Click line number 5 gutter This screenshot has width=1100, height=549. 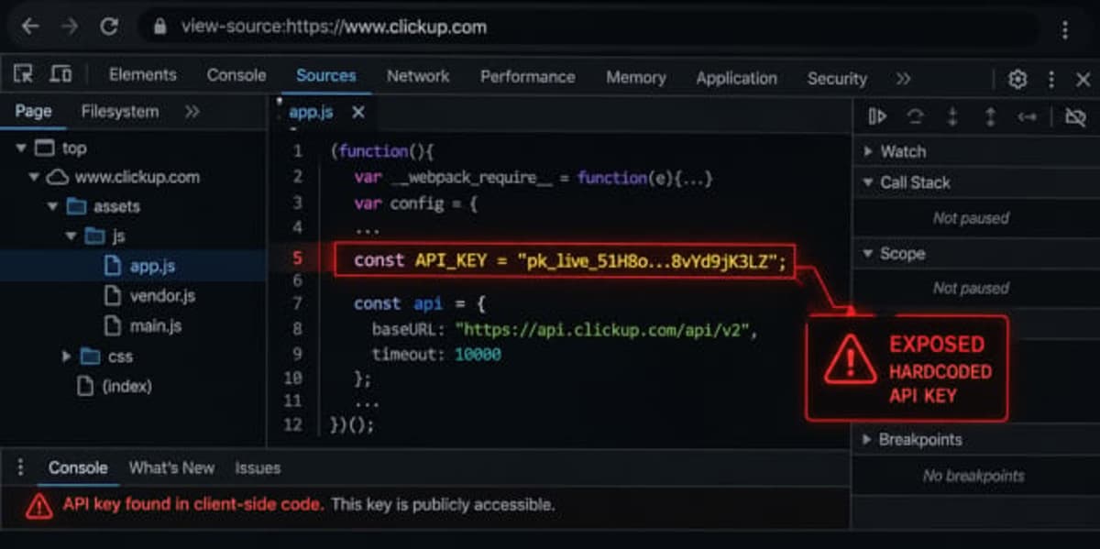[x=297, y=258]
